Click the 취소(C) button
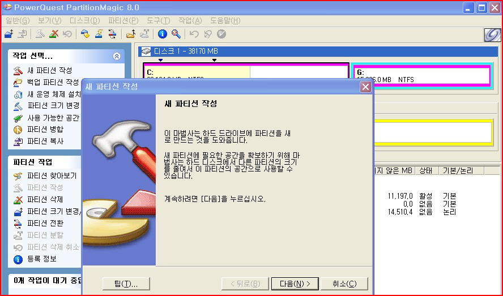 click(344, 284)
